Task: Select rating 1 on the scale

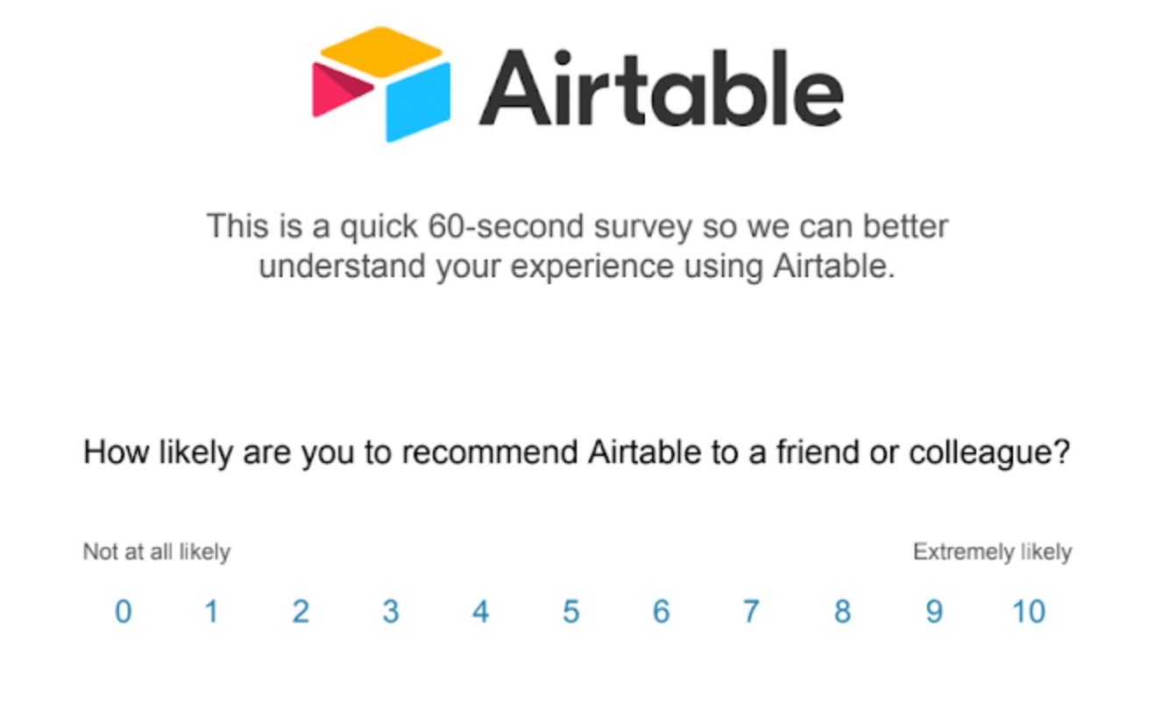Action: point(212,611)
